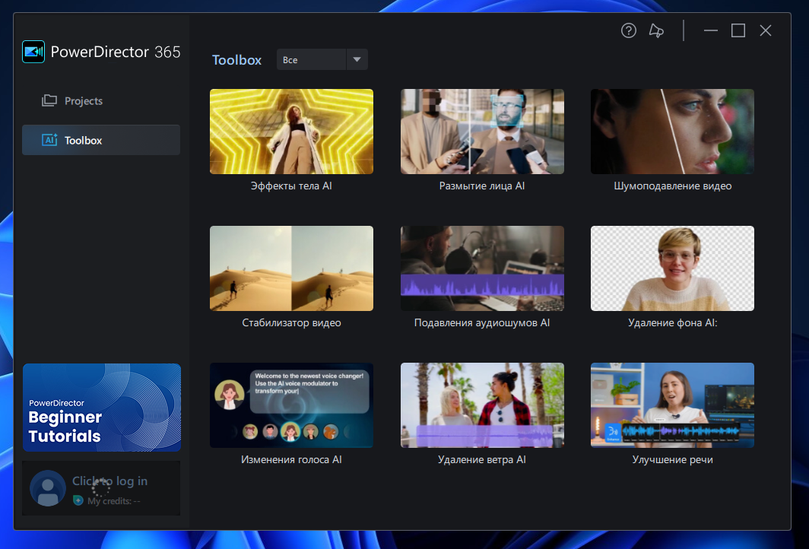The height and width of the screenshot is (549, 809).
Task: Maximize the PowerDirector window
Action: coord(738,30)
